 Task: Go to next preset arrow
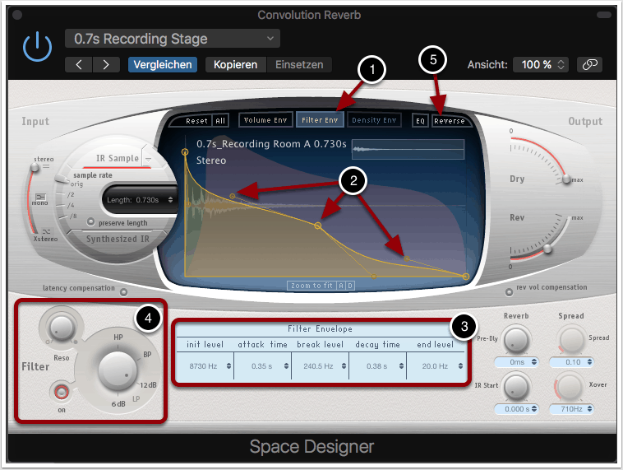(x=105, y=64)
